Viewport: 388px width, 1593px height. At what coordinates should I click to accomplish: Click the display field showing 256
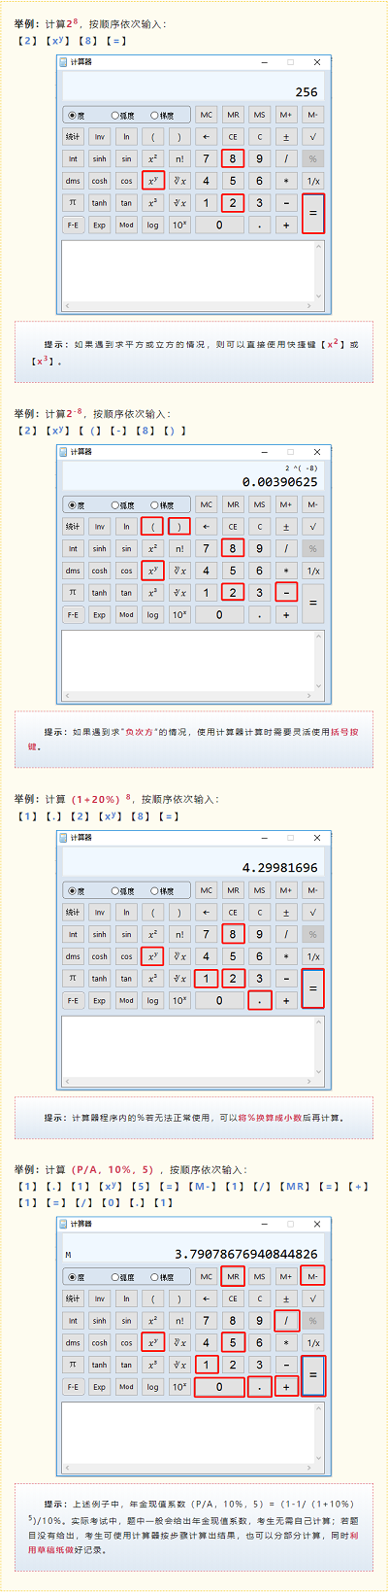click(x=192, y=87)
